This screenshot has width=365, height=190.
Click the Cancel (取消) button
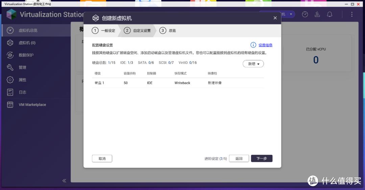pos(102,159)
